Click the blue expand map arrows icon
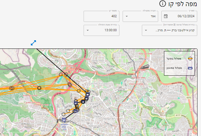The width and height of the screenshot is (201, 136). coord(33,43)
